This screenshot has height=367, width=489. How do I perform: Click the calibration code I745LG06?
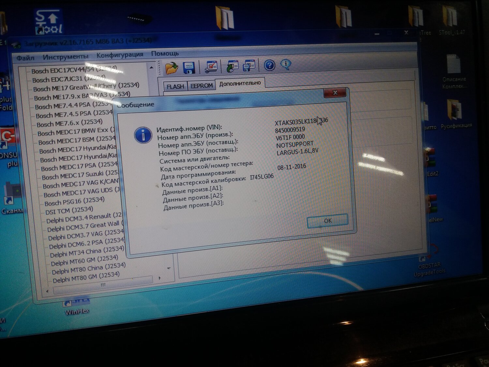pyautogui.click(x=262, y=177)
